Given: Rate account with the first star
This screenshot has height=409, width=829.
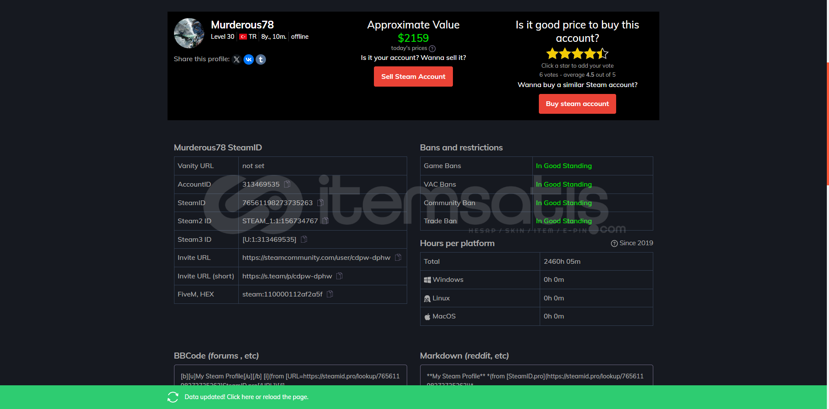Looking at the screenshot, I should 552,54.
